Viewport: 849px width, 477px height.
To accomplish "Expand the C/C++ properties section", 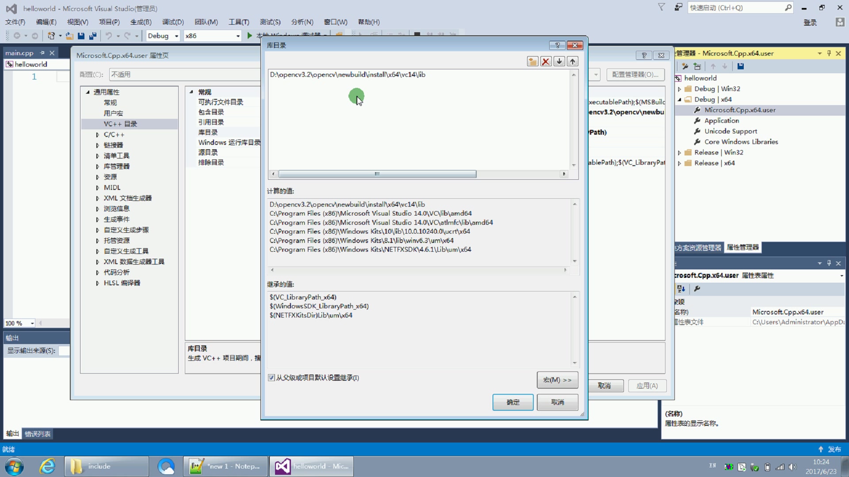I will point(98,134).
